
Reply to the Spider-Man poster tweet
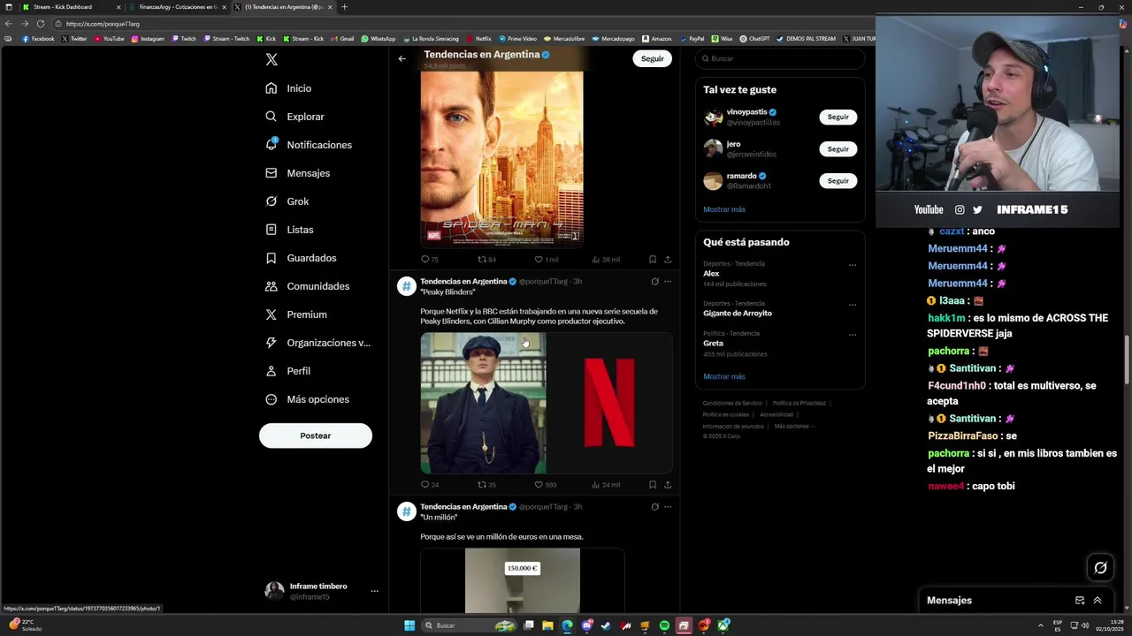[430, 260]
